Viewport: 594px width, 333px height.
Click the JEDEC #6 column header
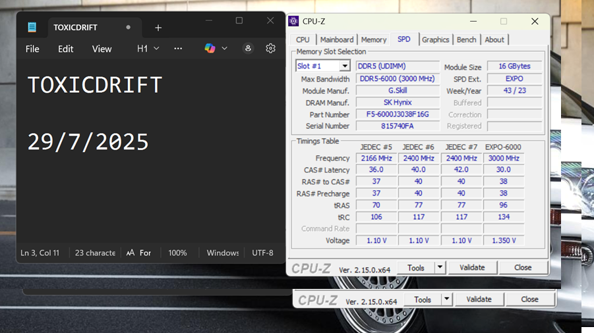pyautogui.click(x=418, y=147)
